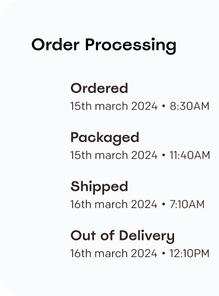Click the 8:30AM timestamp
This screenshot has height=296, width=219.
coord(190,106)
